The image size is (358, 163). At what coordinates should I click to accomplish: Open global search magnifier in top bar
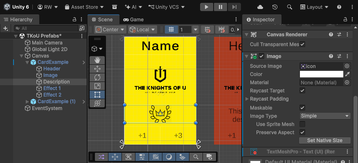coord(290,7)
